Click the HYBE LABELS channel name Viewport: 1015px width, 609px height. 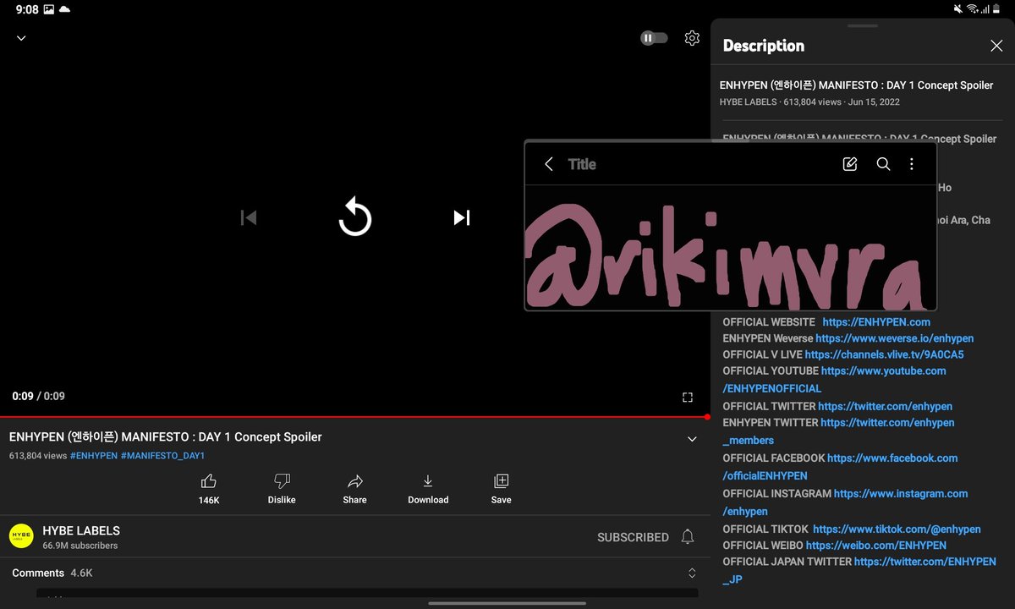(81, 530)
